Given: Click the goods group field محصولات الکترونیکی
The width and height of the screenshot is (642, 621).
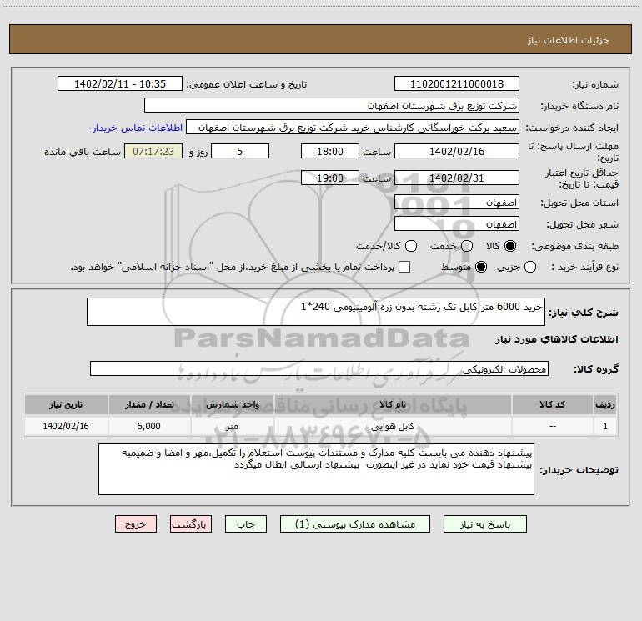Looking at the screenshot, I should pyautogui.click(x=319, y=368).
